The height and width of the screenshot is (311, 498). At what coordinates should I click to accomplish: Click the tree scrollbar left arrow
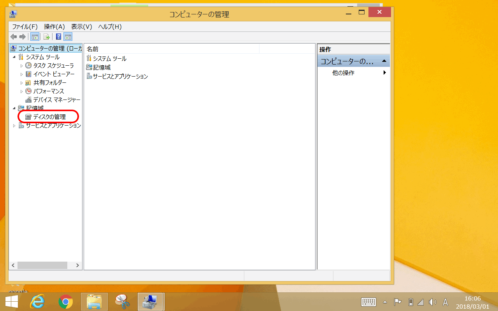pyautogui.click(x=13, y=265)
